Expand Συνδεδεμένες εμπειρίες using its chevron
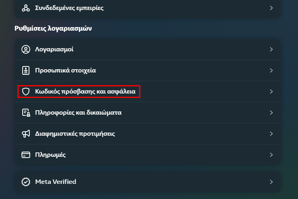298x199 pixels. (271, 8)
